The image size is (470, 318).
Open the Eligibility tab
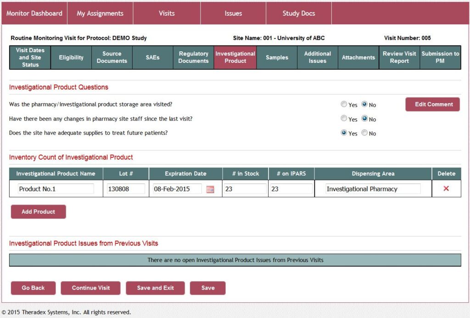click(71, 57)
